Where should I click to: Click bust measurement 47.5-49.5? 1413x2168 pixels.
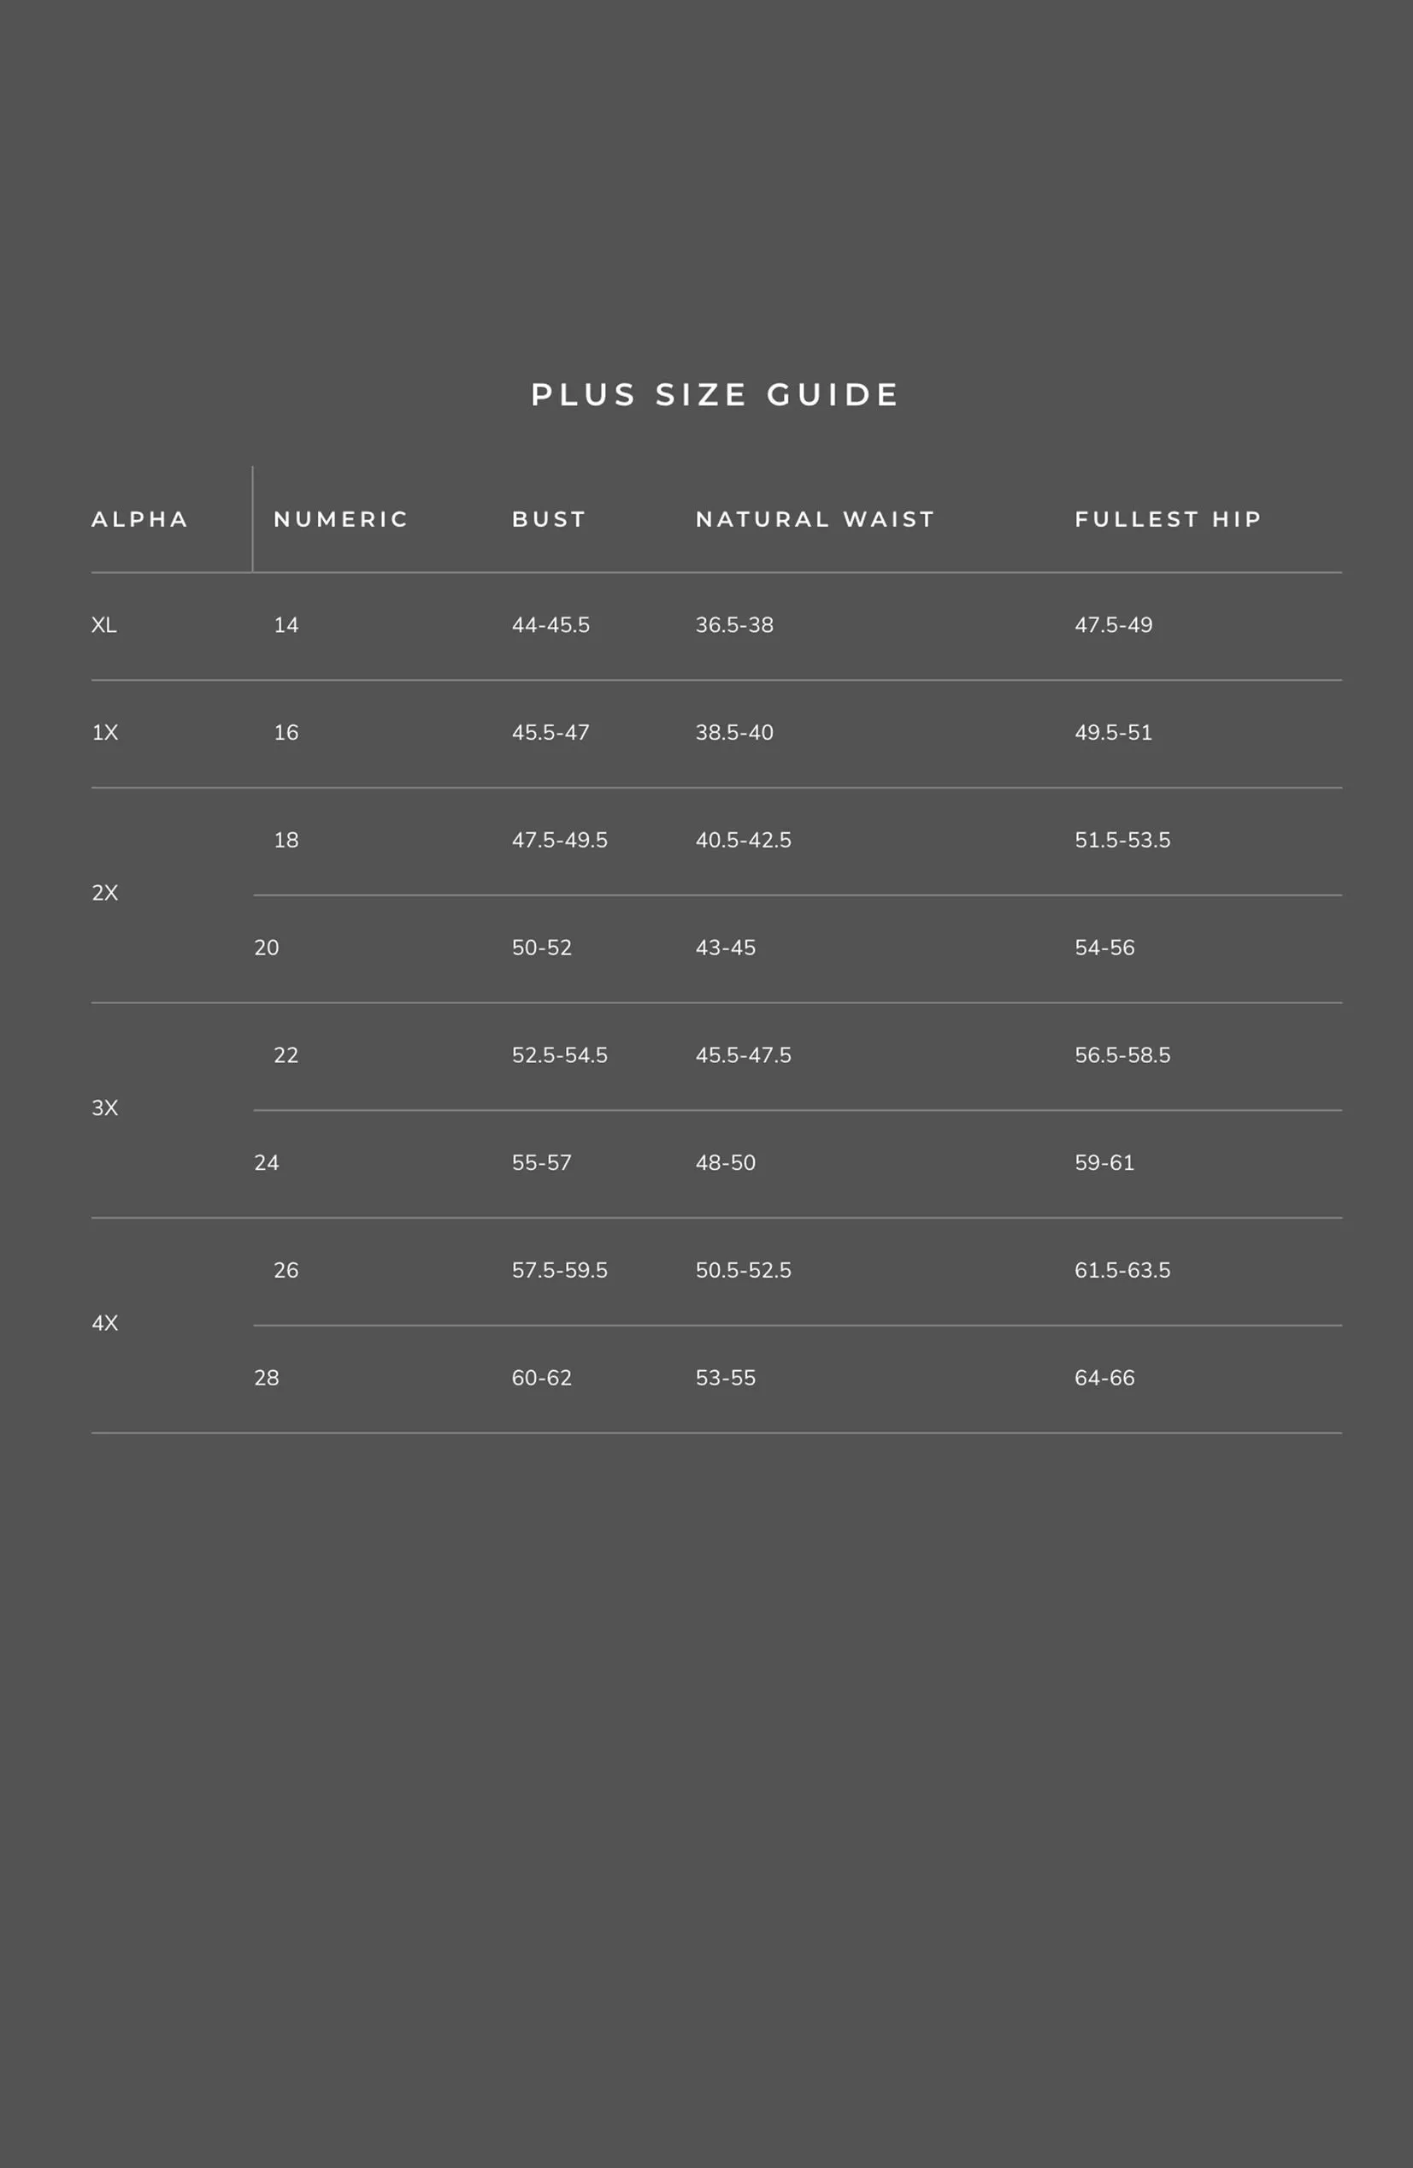point(560,840)
